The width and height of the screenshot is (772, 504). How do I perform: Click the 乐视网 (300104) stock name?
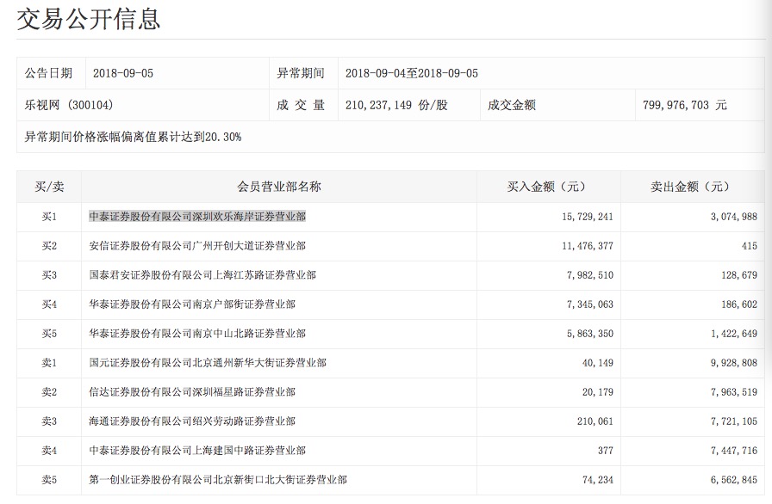[x=69, y=105]
